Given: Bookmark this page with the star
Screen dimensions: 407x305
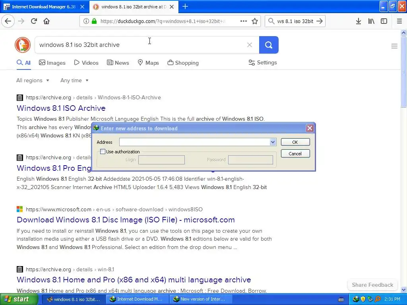Looking at the screenshot, I should coord(255,21).
